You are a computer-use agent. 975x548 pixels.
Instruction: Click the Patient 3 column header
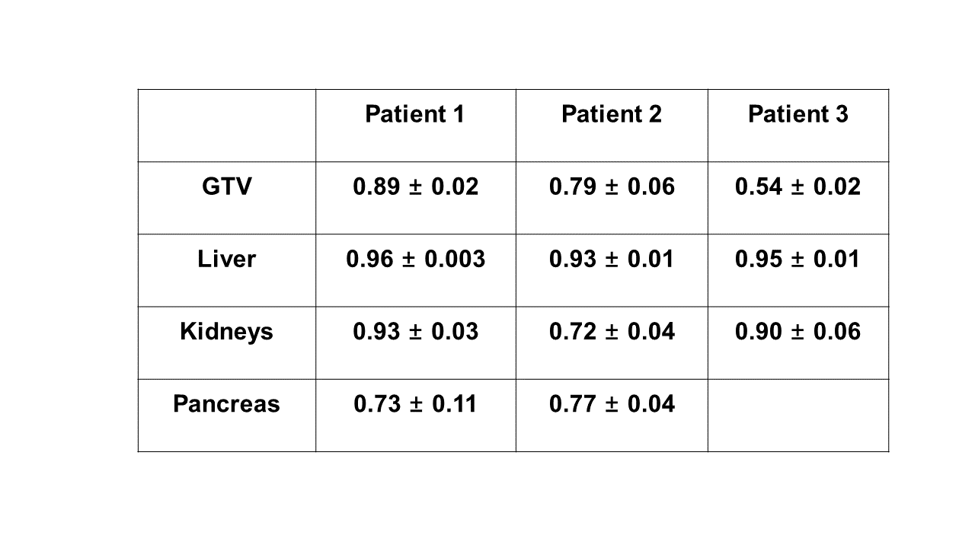[798, 114]
